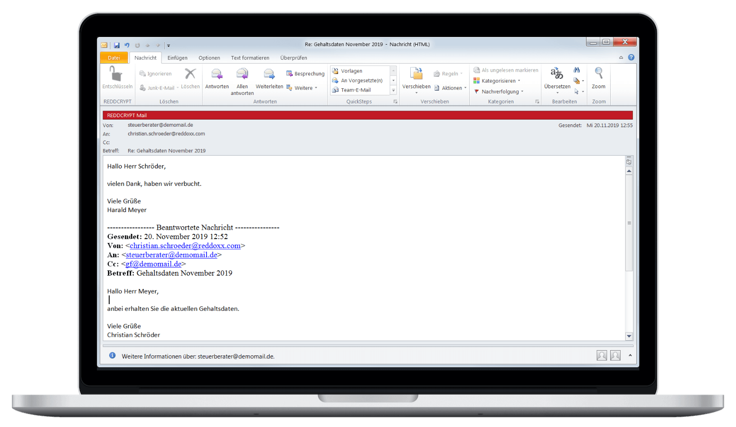This screenshot has height=427, width=736.
Task: Click the save icon in quick access toolbar
Action: coord(117,45)
